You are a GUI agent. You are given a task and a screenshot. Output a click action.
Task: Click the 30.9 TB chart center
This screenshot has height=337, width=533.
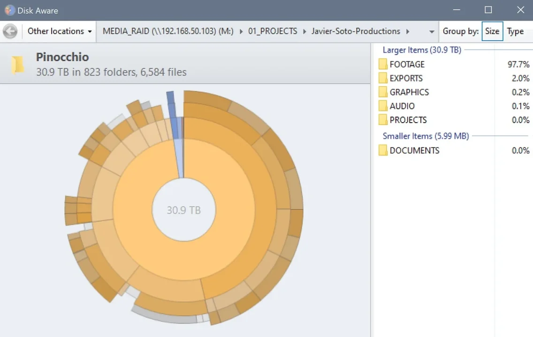(183, 210)
